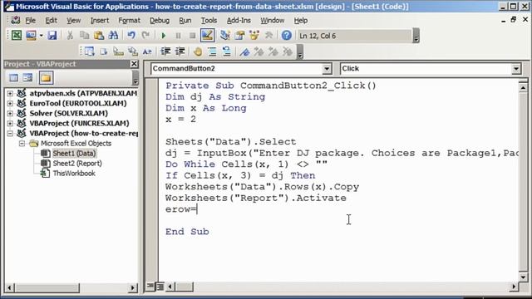Click View Object icon in Project panel
Screen dimensions: 532x299
point(27,78)
